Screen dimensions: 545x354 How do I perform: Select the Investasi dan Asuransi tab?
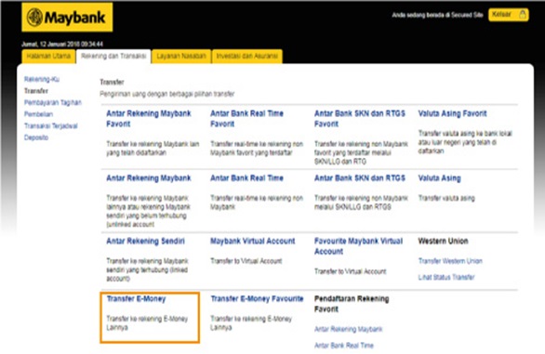247,57
